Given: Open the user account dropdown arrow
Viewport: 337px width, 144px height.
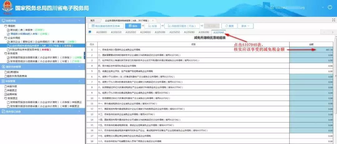Looking at the screenshot, I should click(x=322, y=8).
